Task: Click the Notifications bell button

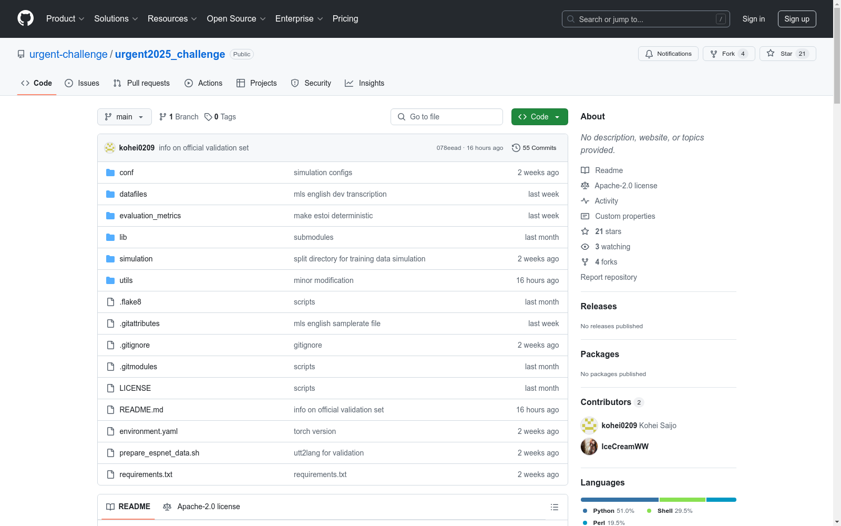Action: pos(668,54)
